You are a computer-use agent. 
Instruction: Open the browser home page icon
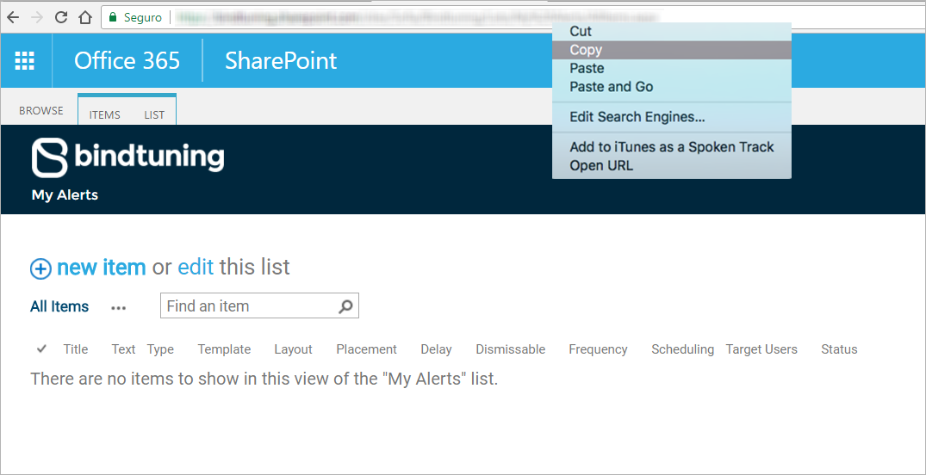(x=85, y=17)
